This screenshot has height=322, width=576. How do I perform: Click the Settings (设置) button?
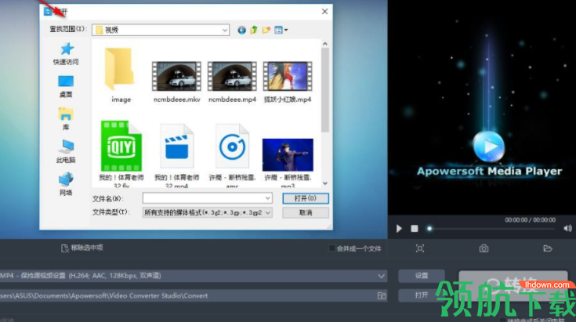pyautogui.click(x=422, y=276)
